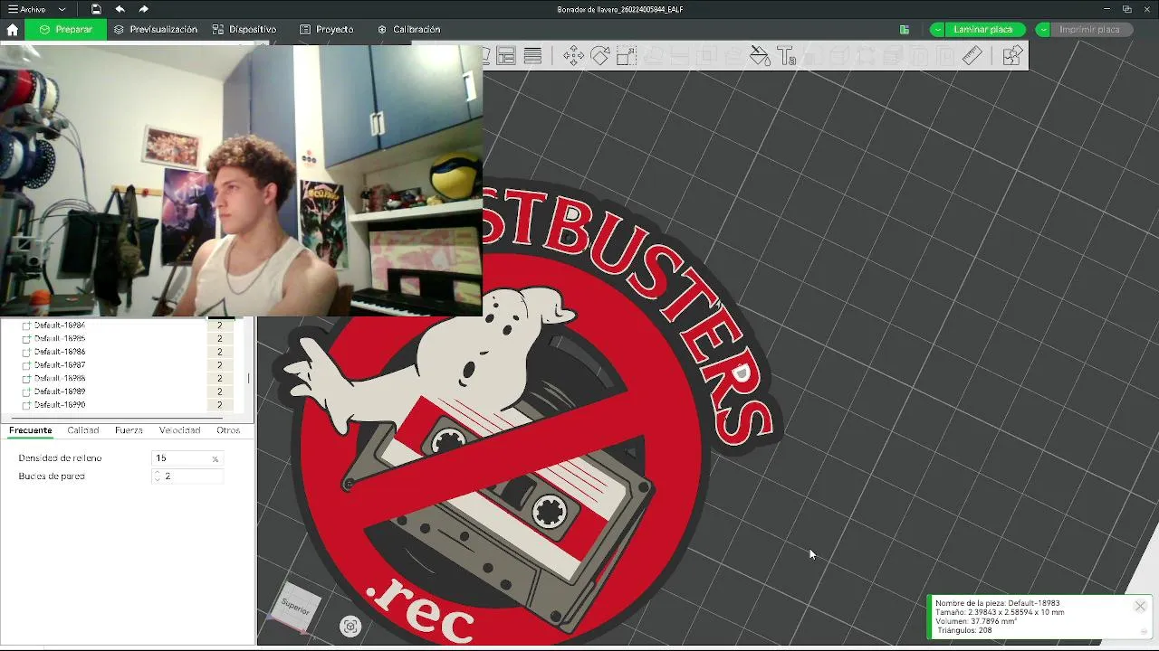1159x651 pixels.
Task: Open the Laminar placa dropdown arrow
Action: [x=937, y=30]
